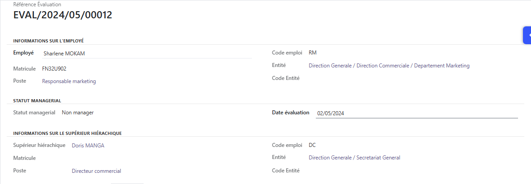Click the Informations sur l'employé section header
The width and height of the screenshot is (531, 184).
tap(48, 41)
